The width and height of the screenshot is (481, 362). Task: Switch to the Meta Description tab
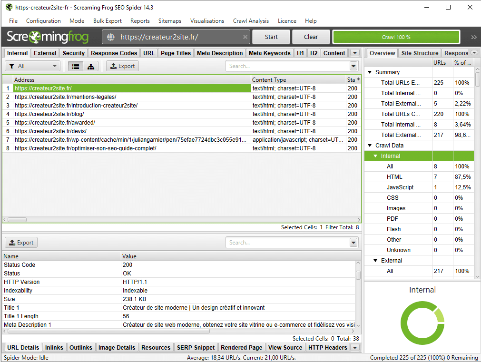click(x=220, y=53)
